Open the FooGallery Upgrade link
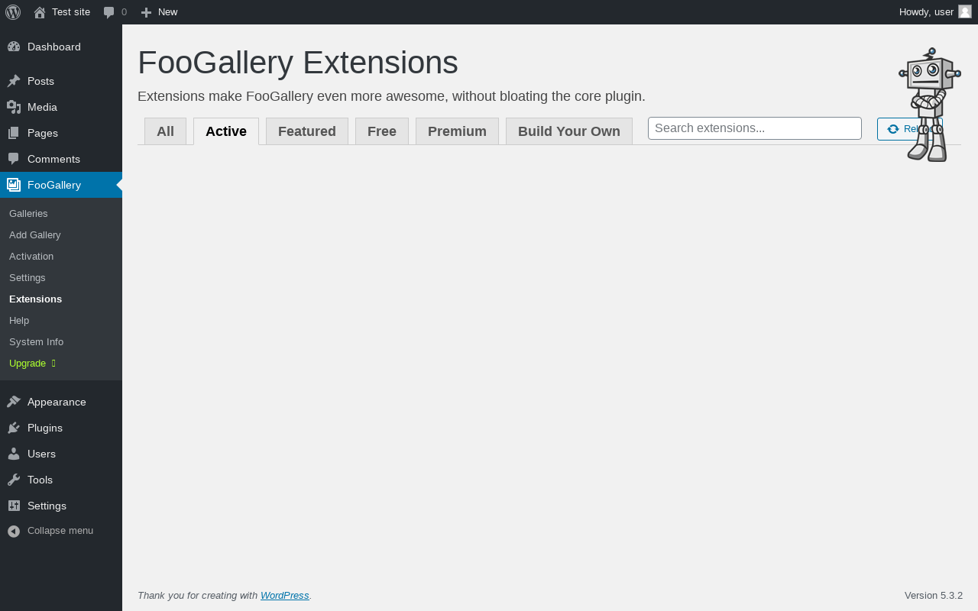Viewport: 978px width, 611px height. [28, 364]
